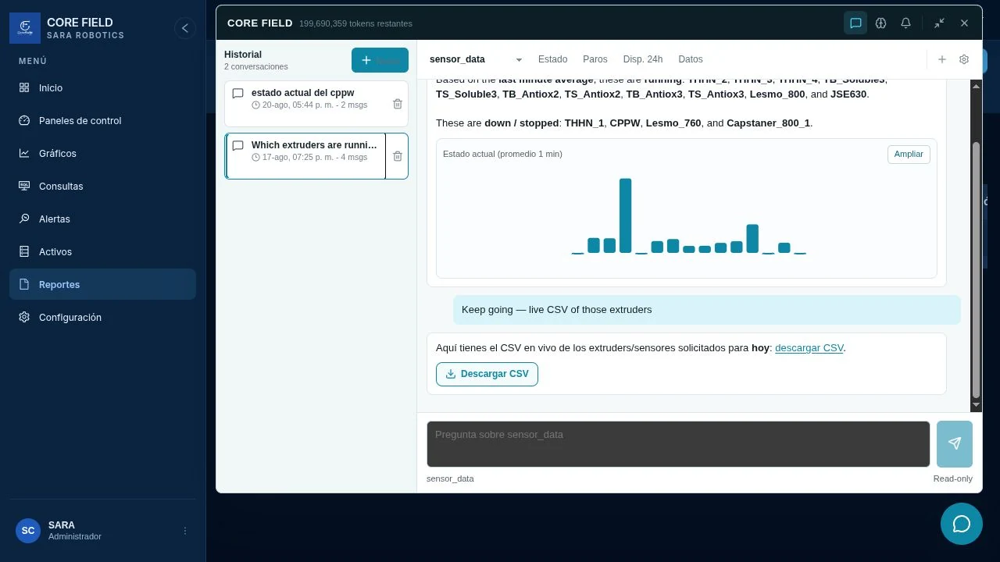Follow the 'descargar CSV' link
This screenshot has width=1000, height=562.
[x=809, y=348]
